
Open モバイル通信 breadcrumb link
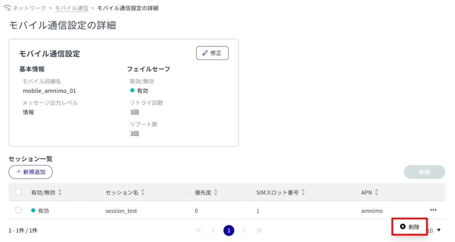(x=72, y=8)
